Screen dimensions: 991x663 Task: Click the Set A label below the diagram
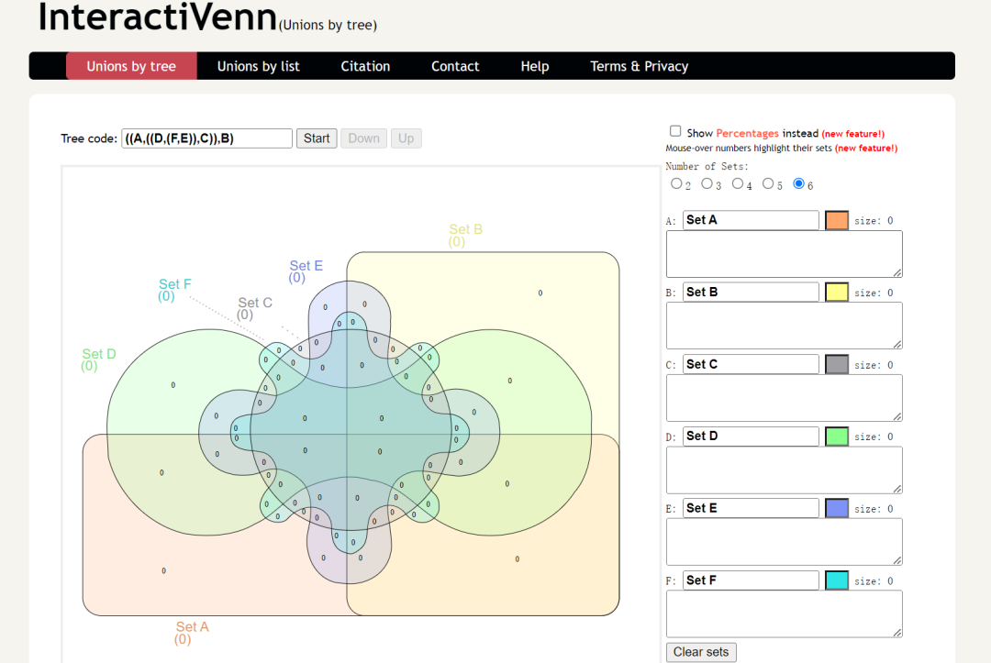click(x=192, y=627)
